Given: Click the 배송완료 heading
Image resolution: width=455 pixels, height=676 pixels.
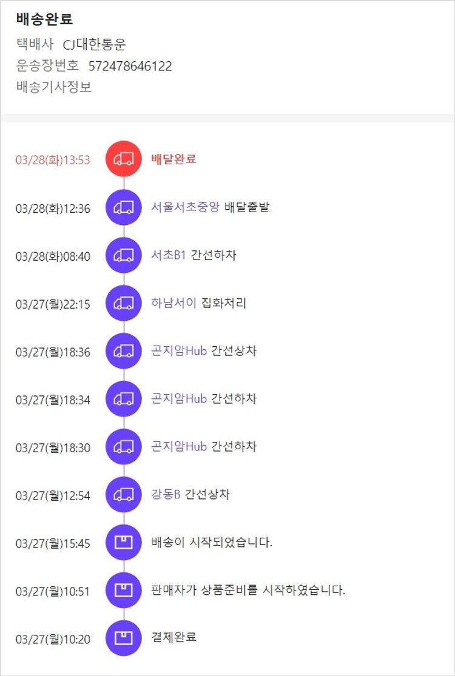Looking at the screenshot, I should pyautogui.click(x=45, y=19).
